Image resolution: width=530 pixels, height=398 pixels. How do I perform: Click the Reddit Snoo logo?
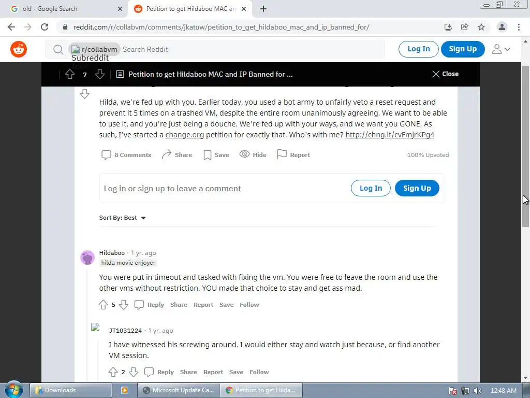19,49
